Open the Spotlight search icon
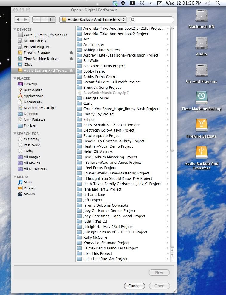Image resolution: width=226 pixels, height=295 pixels. click(218, 3)
